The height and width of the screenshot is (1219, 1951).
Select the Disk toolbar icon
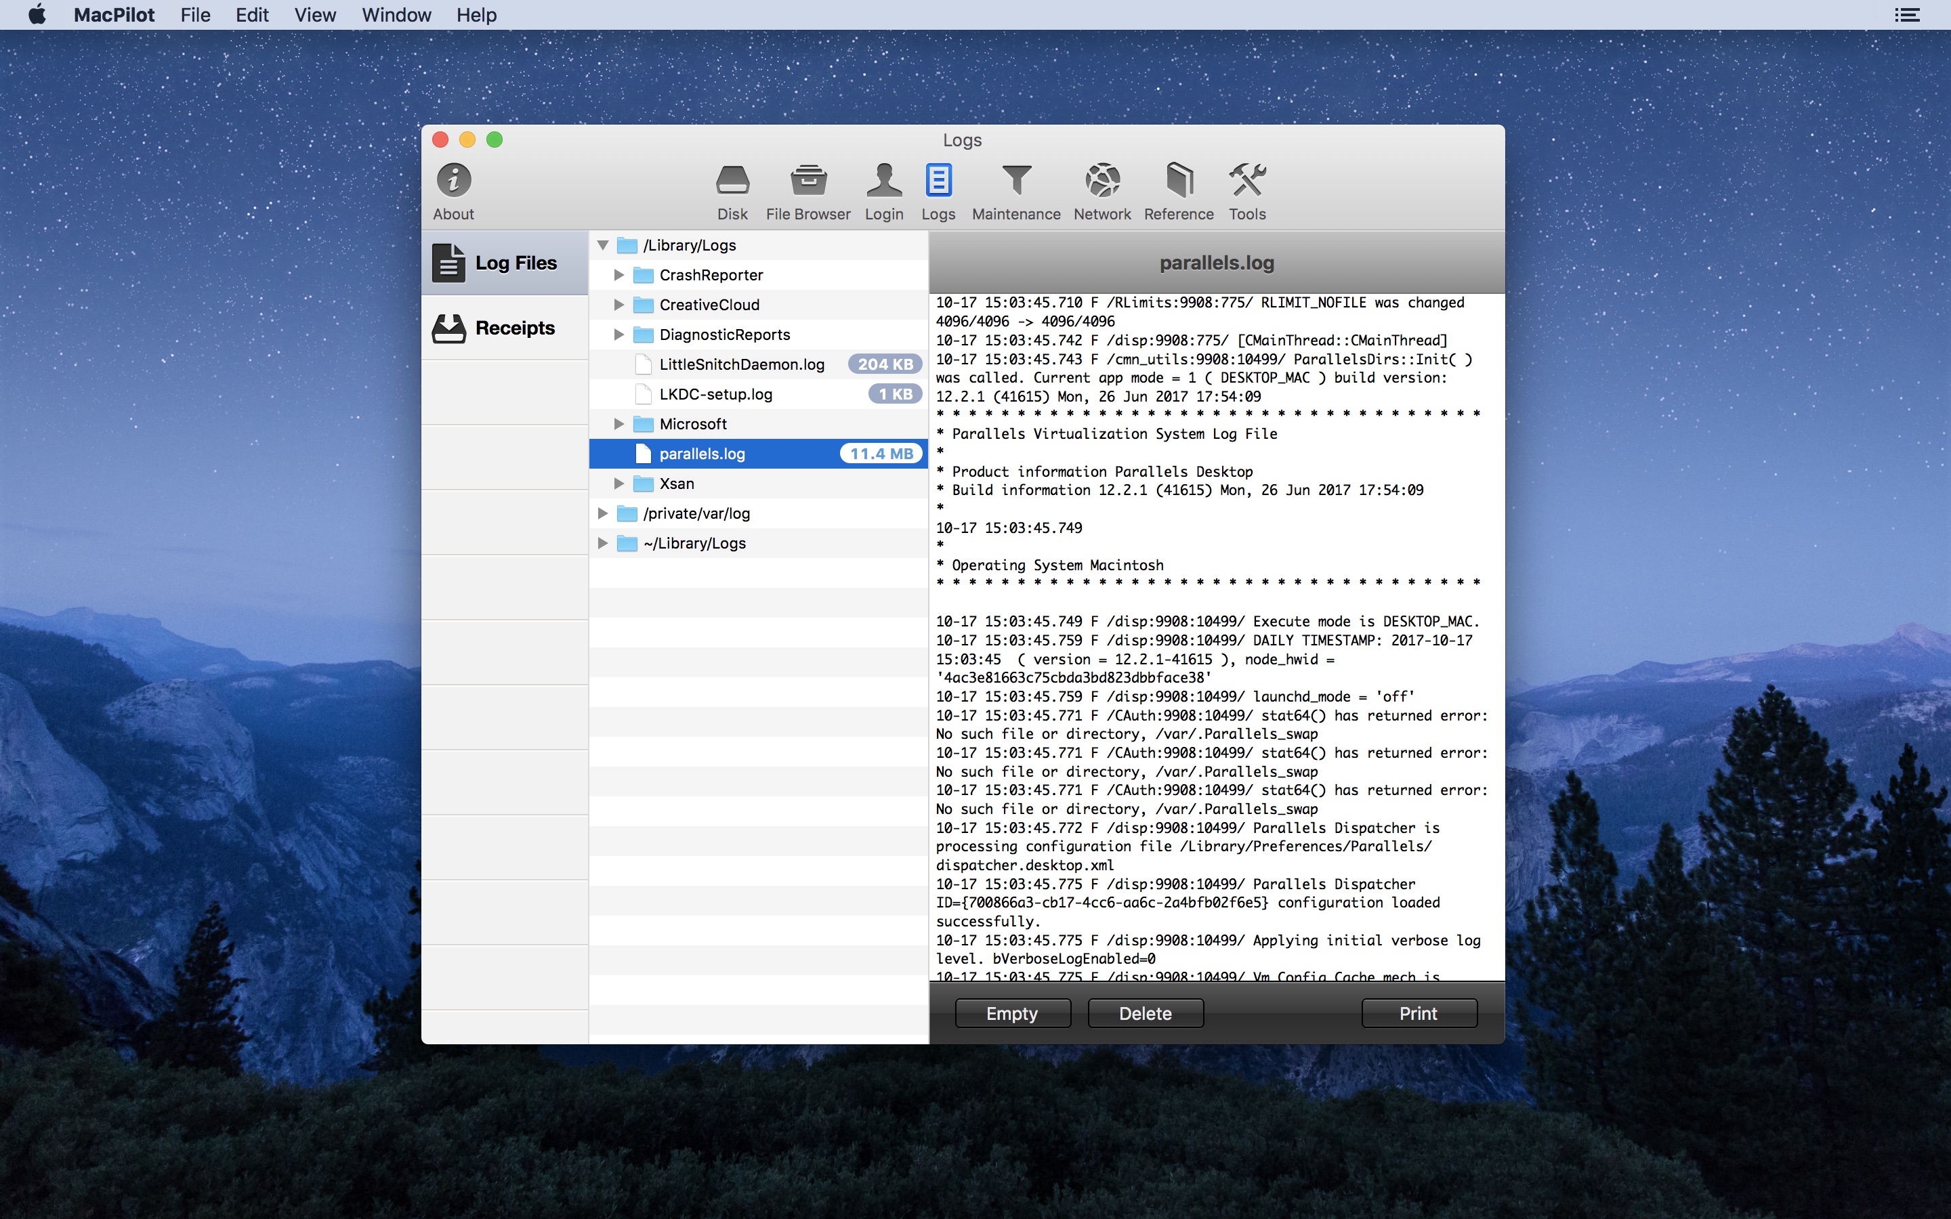point(732,191)
